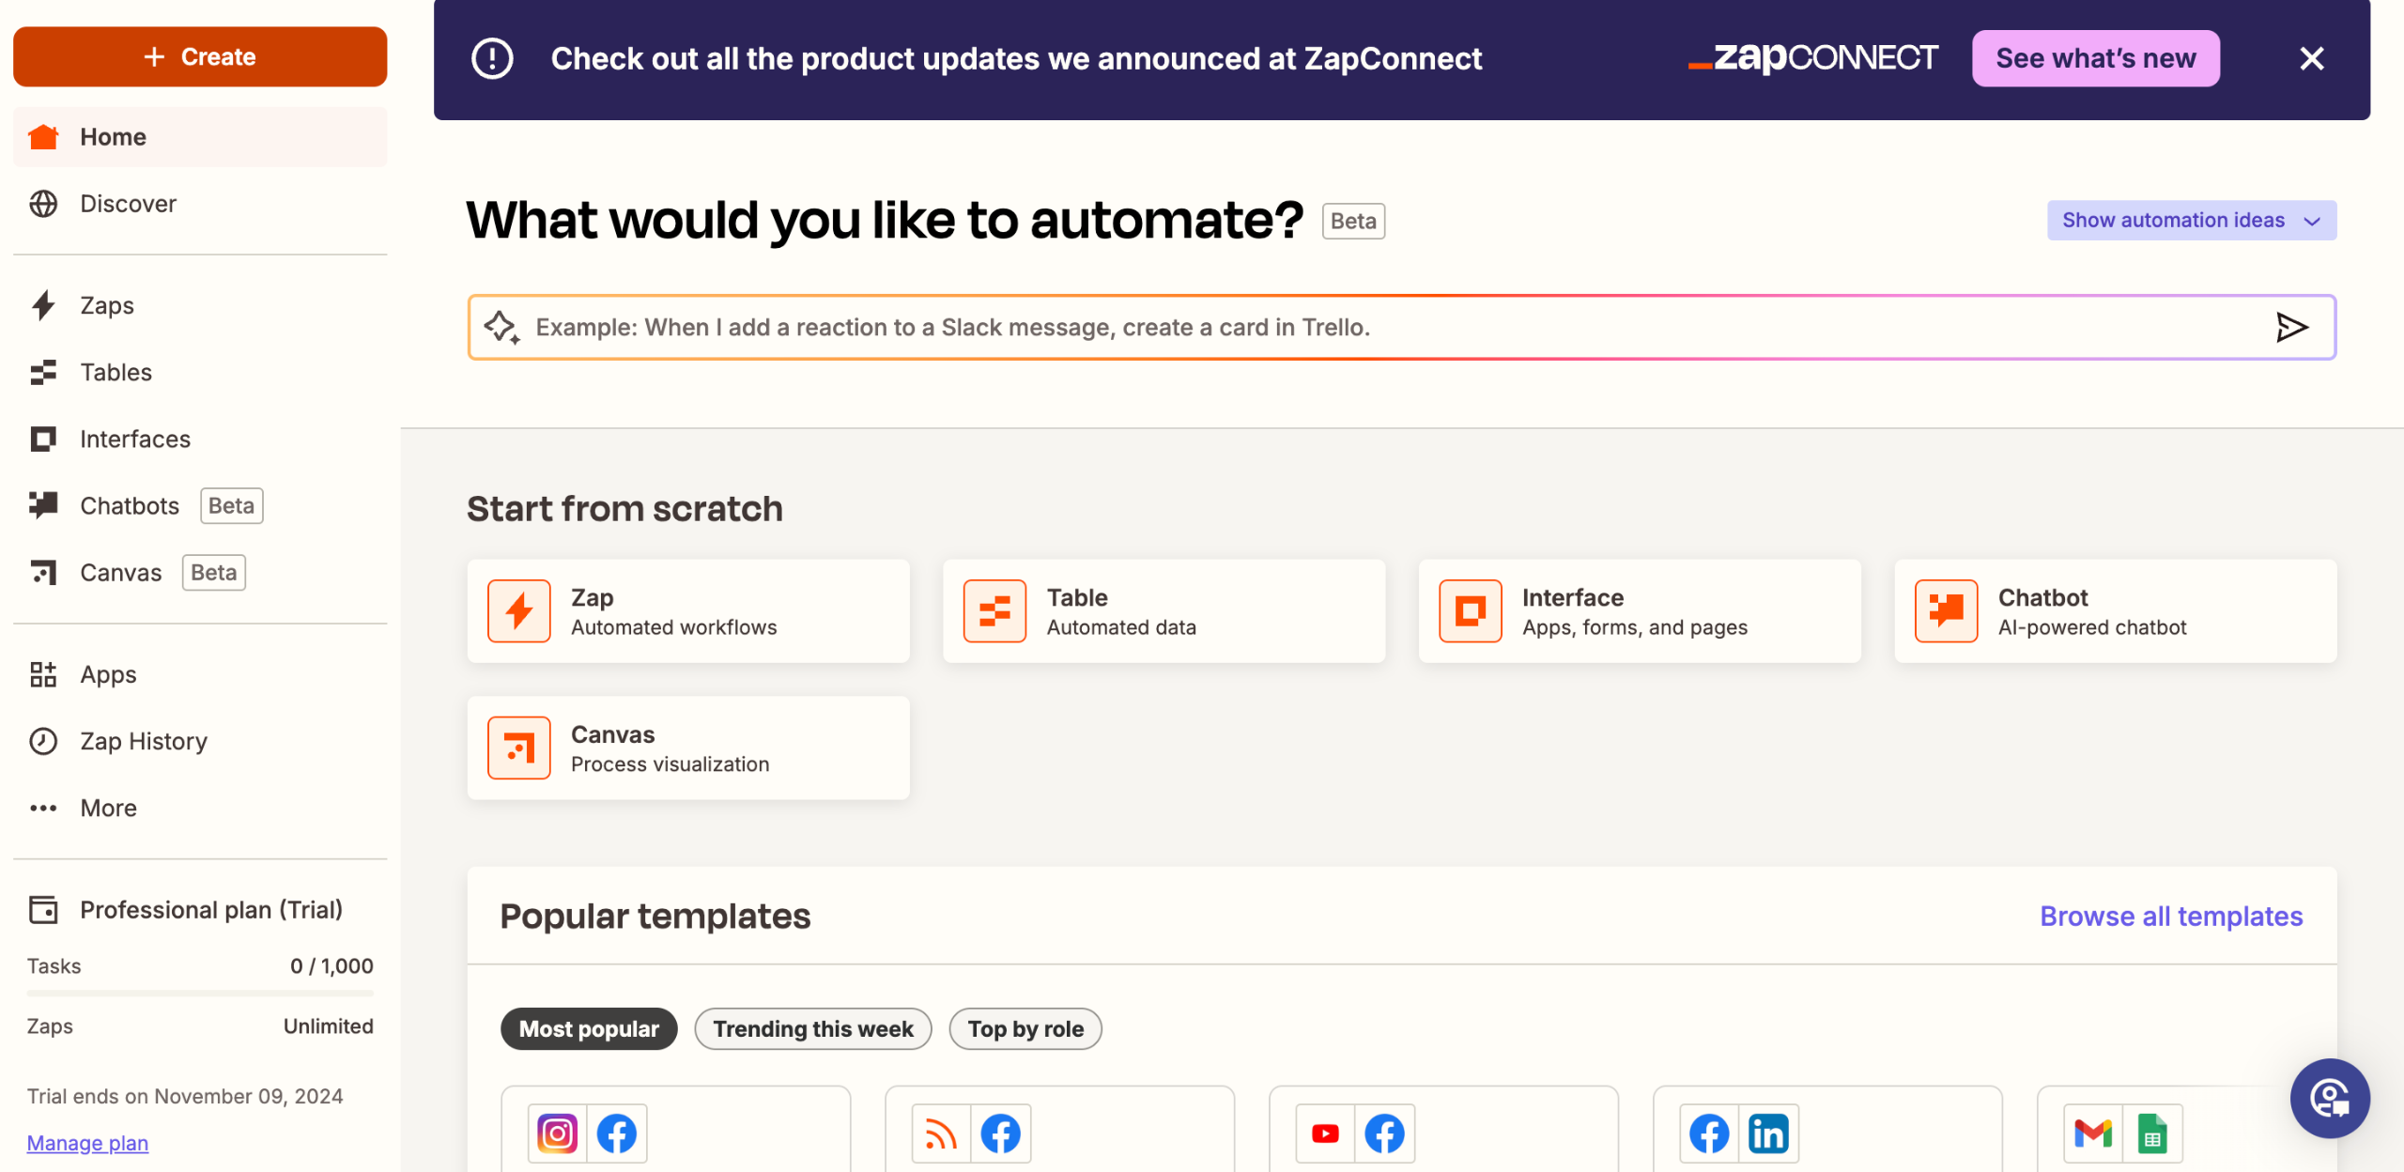Select the Most popular filter pill

point(589,1028)
